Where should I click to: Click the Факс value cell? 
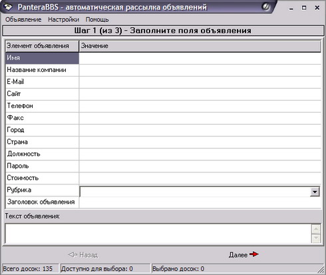[x=200, y=118]
